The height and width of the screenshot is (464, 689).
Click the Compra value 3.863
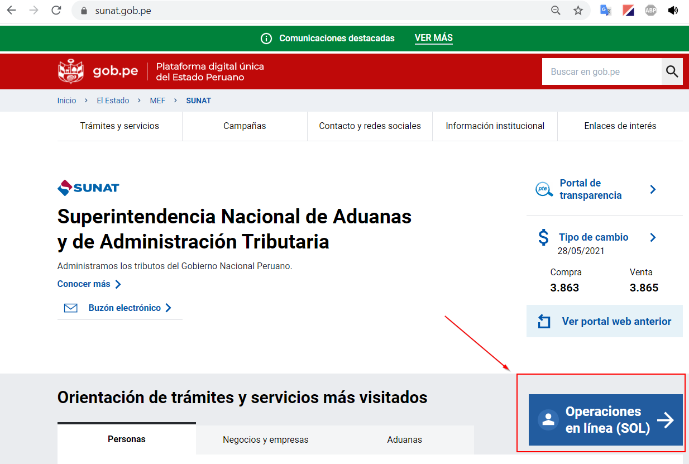tap(564, 288)
